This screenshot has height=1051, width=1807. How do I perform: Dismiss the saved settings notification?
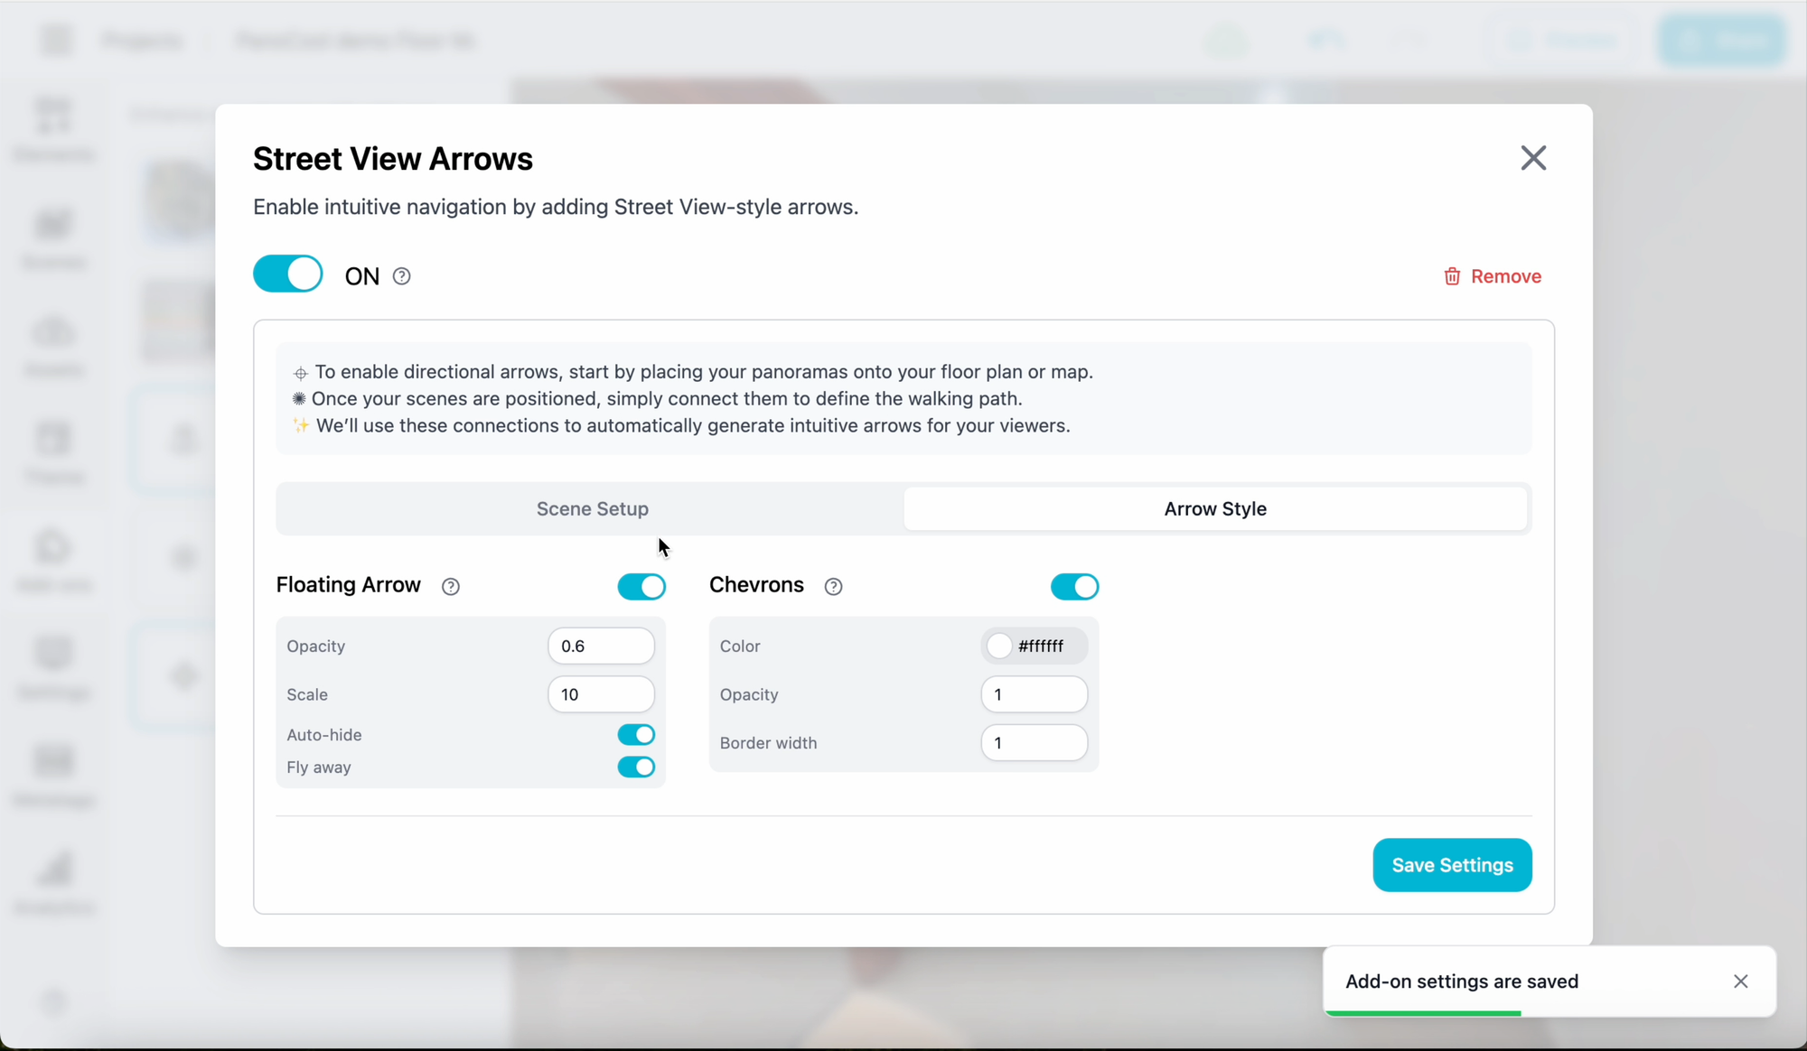[1740, 981]
